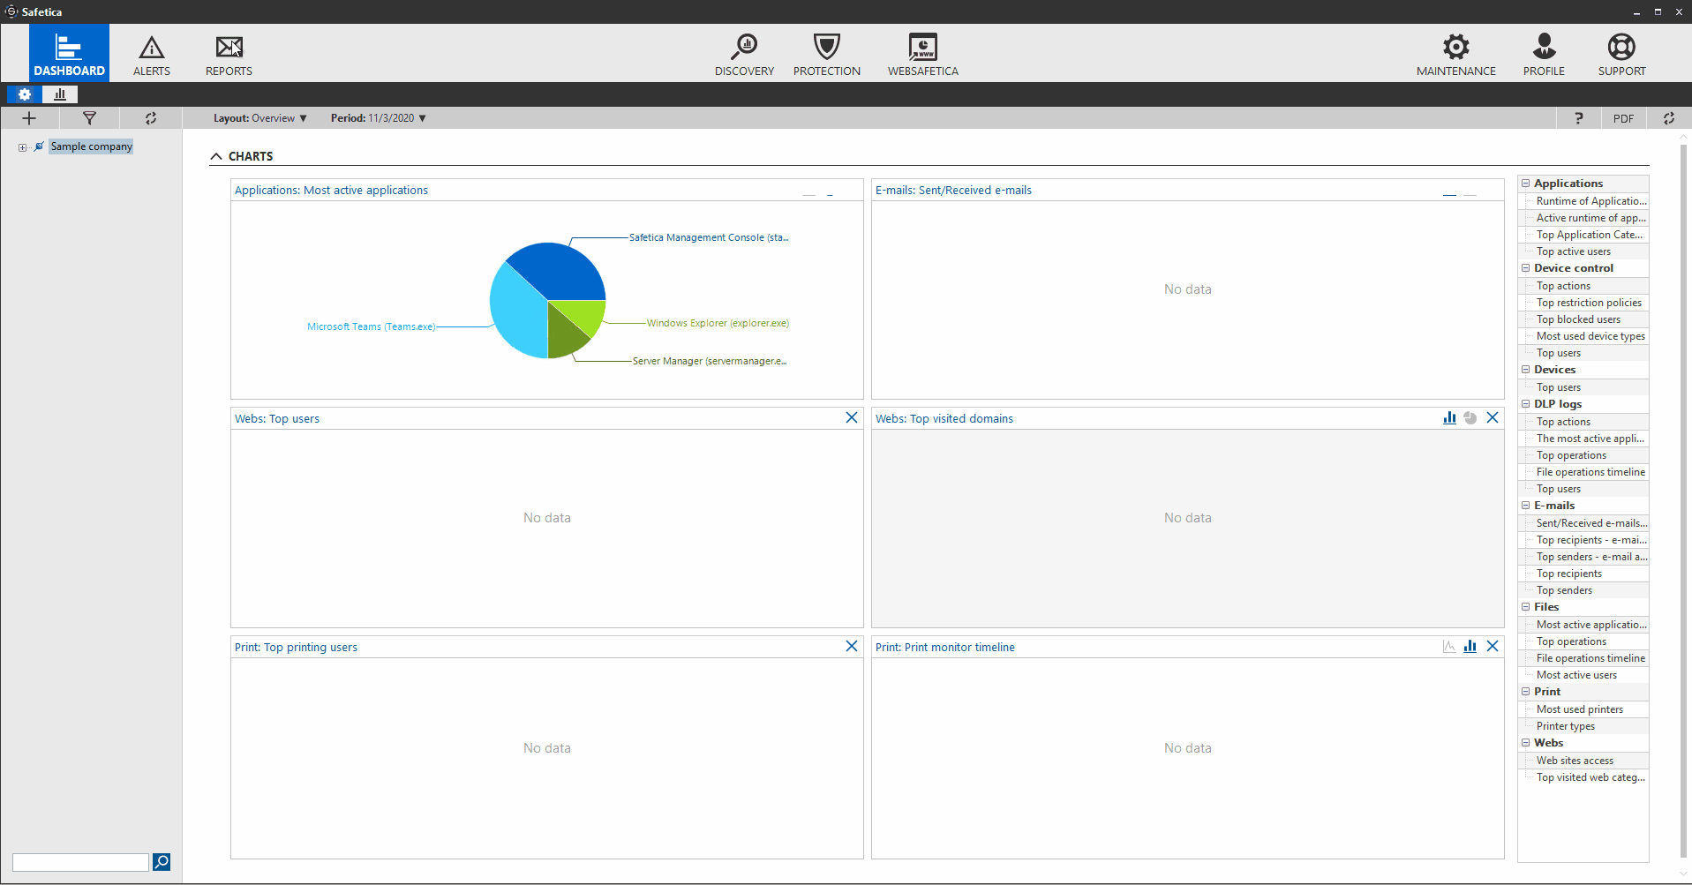Close the Print monitor timeline chart
Image resolution: width=1692 pixels, height=885 pixels.
[1493, 646]
